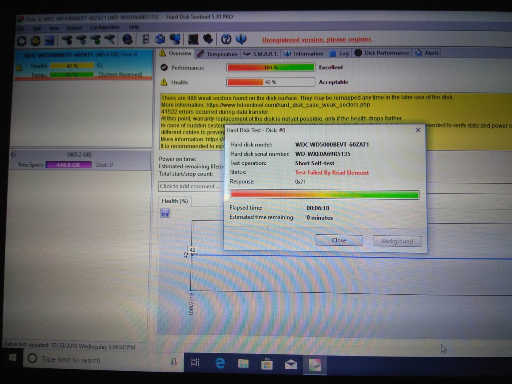Click the disk icon with magnifier tool

tap(109, 39)
